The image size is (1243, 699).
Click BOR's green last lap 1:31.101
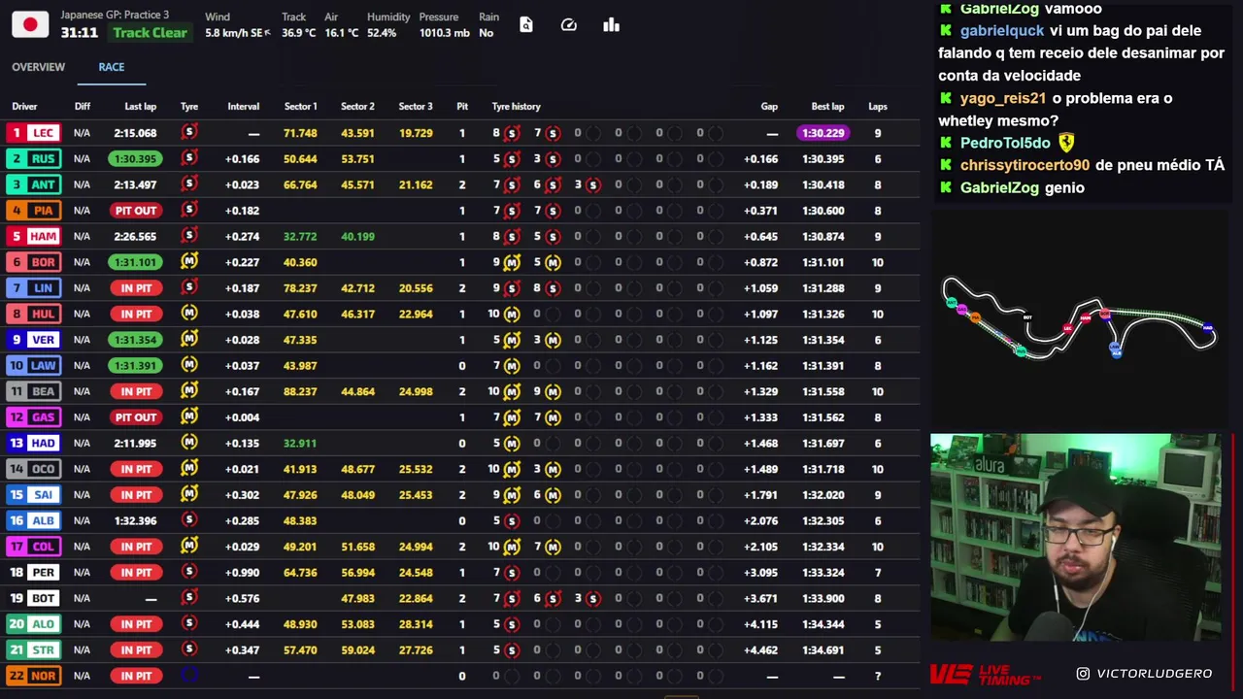(x=135, y=262)
